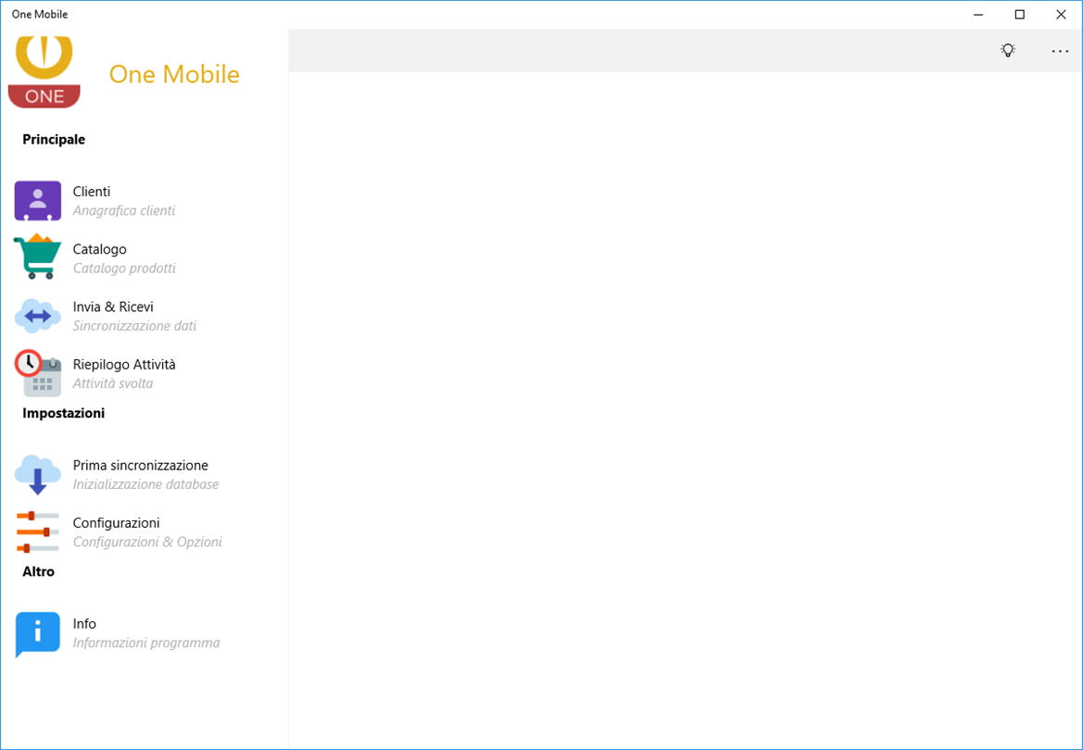Click the blue Info speech bubble icon

tap(37, 634)
